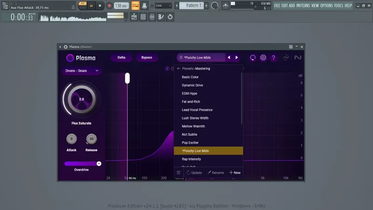The height and width of the screenshot is (210, 373).
Task: Click the main output waveform preview
Action: point(73,17)
